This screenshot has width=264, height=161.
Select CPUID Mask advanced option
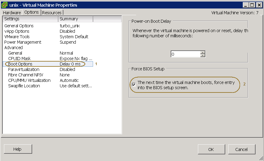pyautogui.click(x=19, y=59)
